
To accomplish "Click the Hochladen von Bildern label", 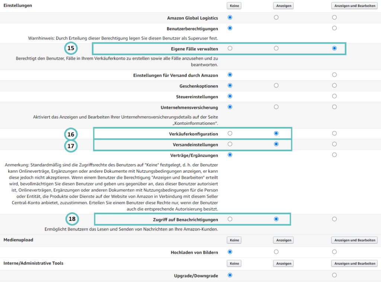I will click(x=194, y=253).
